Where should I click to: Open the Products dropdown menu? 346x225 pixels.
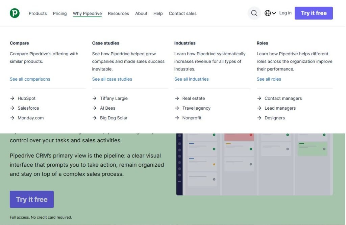click(x=38, y=13)
